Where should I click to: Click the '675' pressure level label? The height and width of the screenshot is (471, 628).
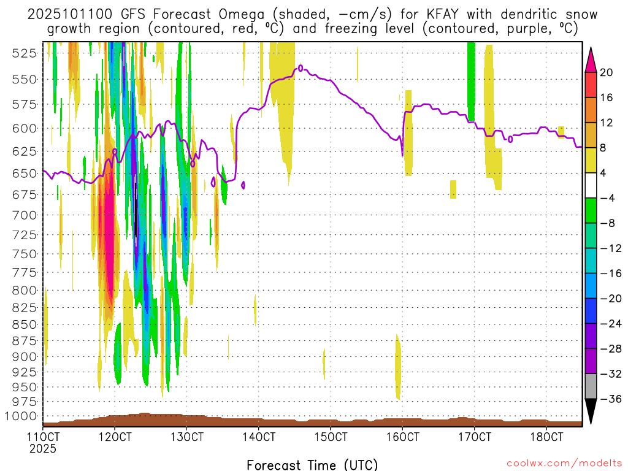[x=25, y=194]
